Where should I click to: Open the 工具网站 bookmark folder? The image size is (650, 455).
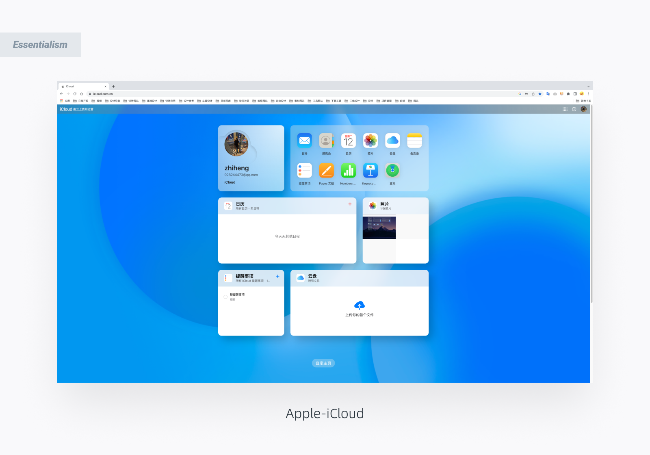[316, 101]
